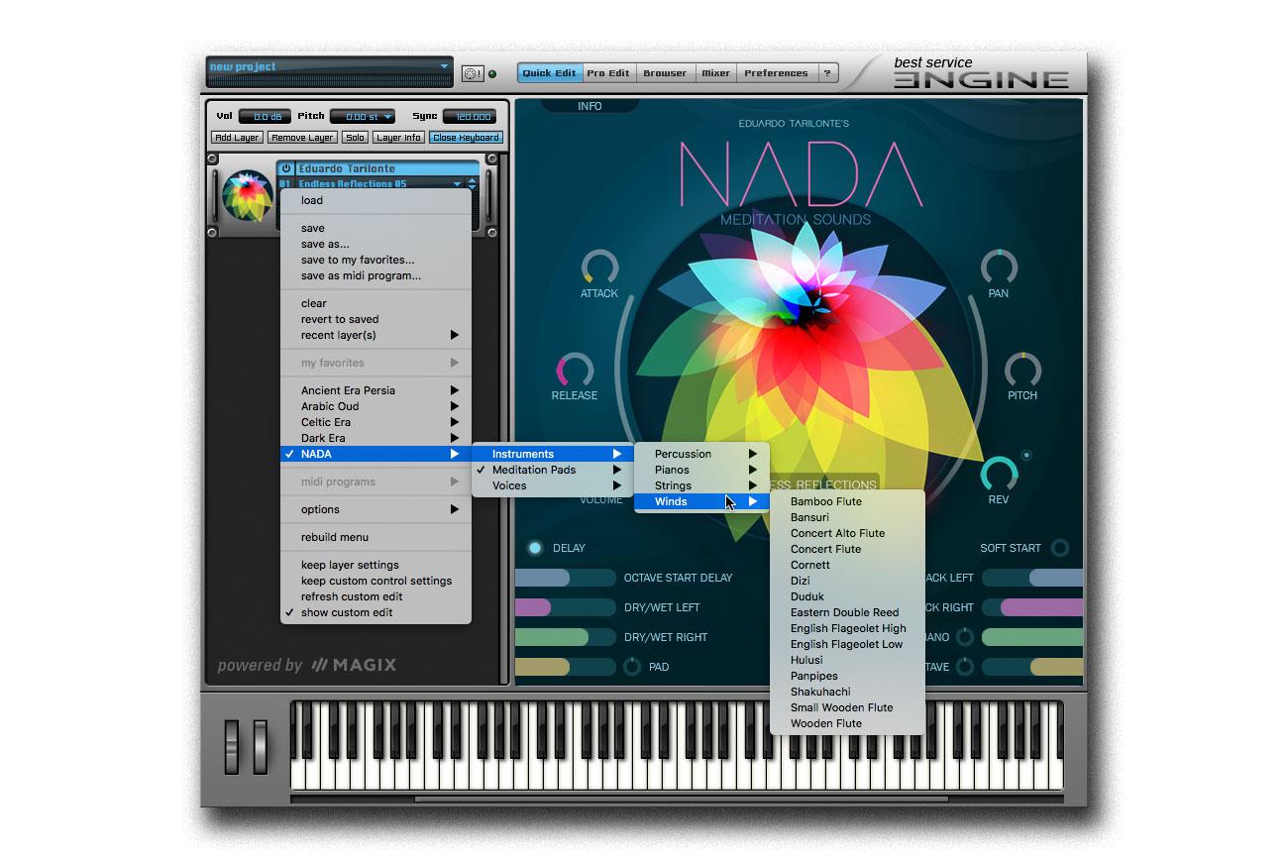The height and width of the screenshot is (859, 1288).
Task: Click Close Keyboard
Action: 466,137
